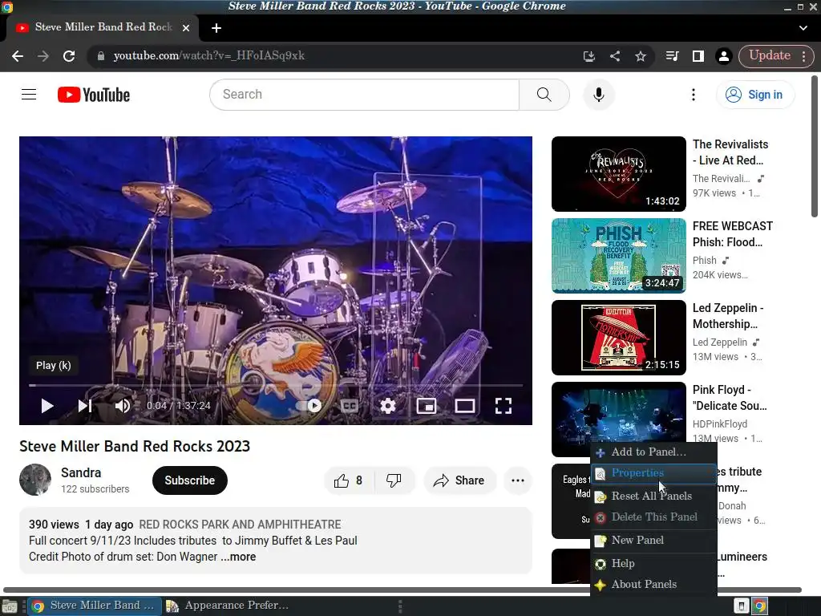Open the tab search dropdown arrow
Screen dimensions: 821x616
pos(803,28)
